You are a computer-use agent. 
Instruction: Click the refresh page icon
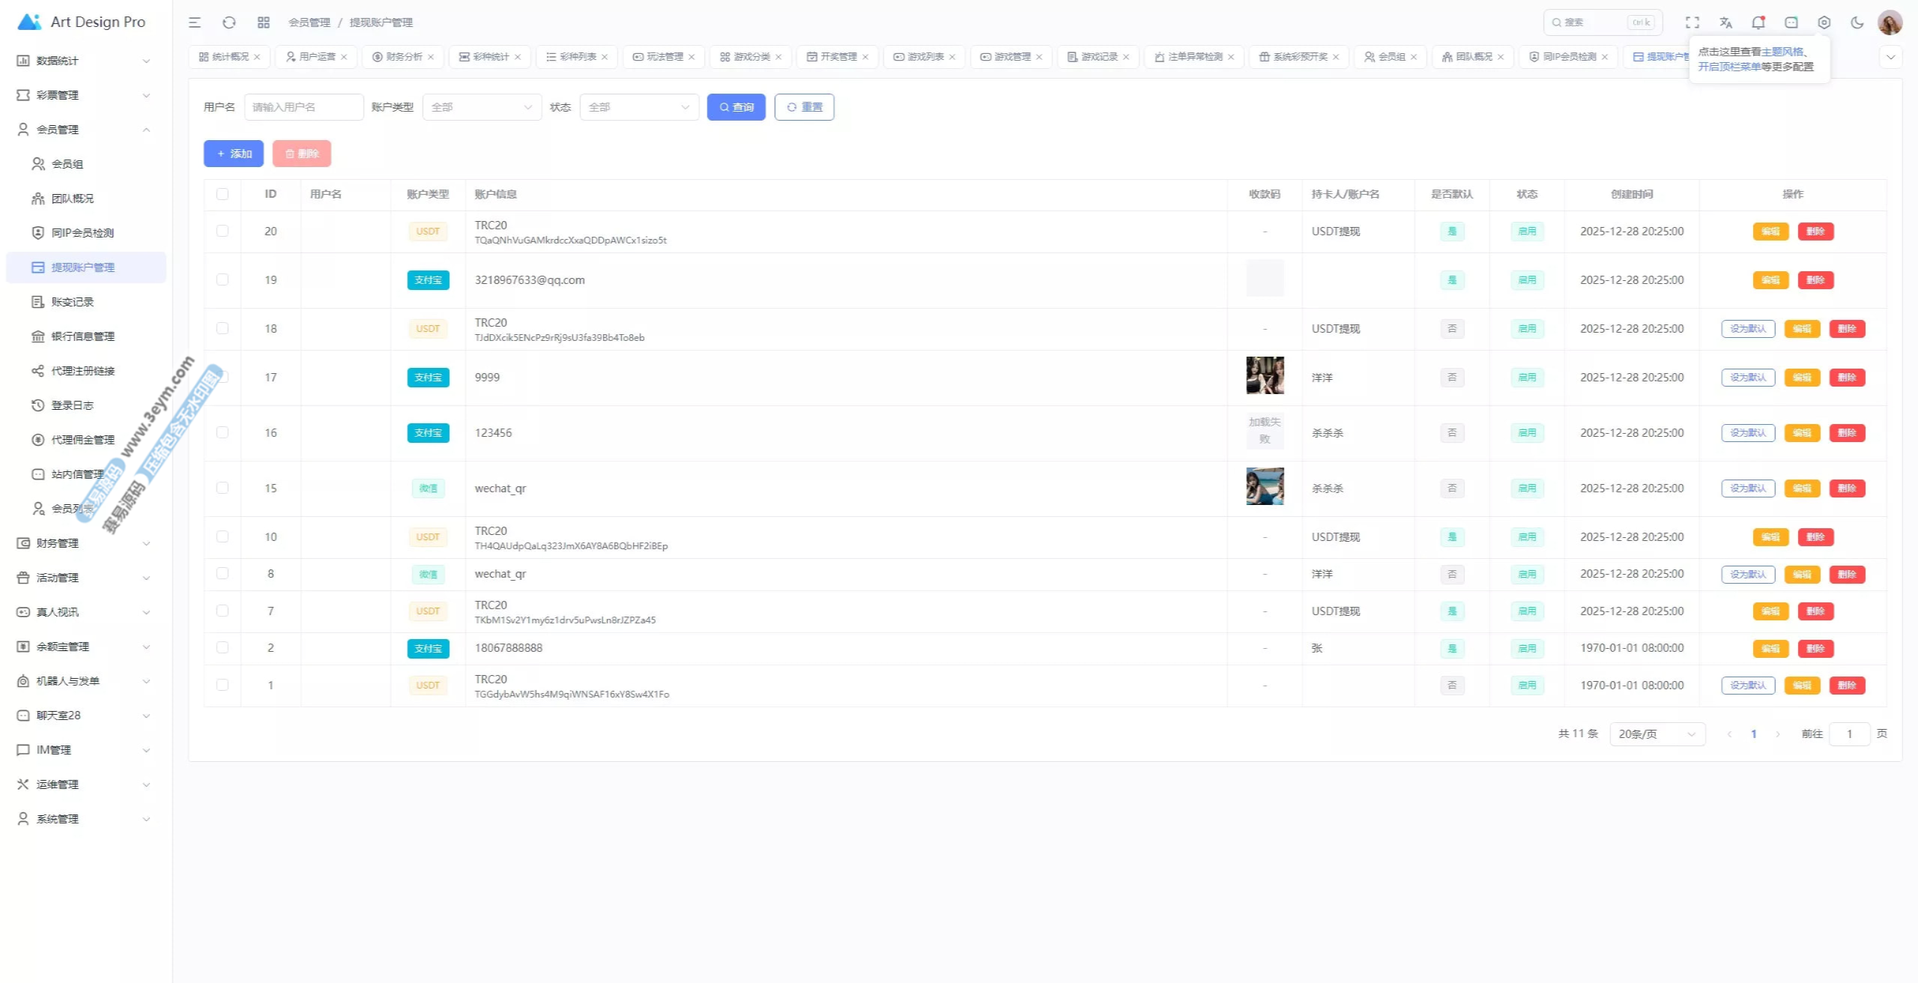229,22
